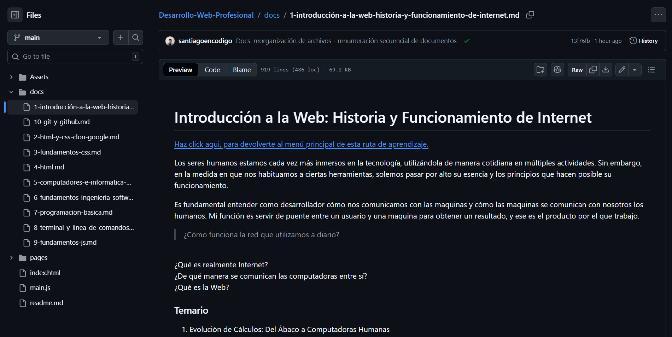
Task: Download the raw markdown file
Action: [x=606, y=70]
